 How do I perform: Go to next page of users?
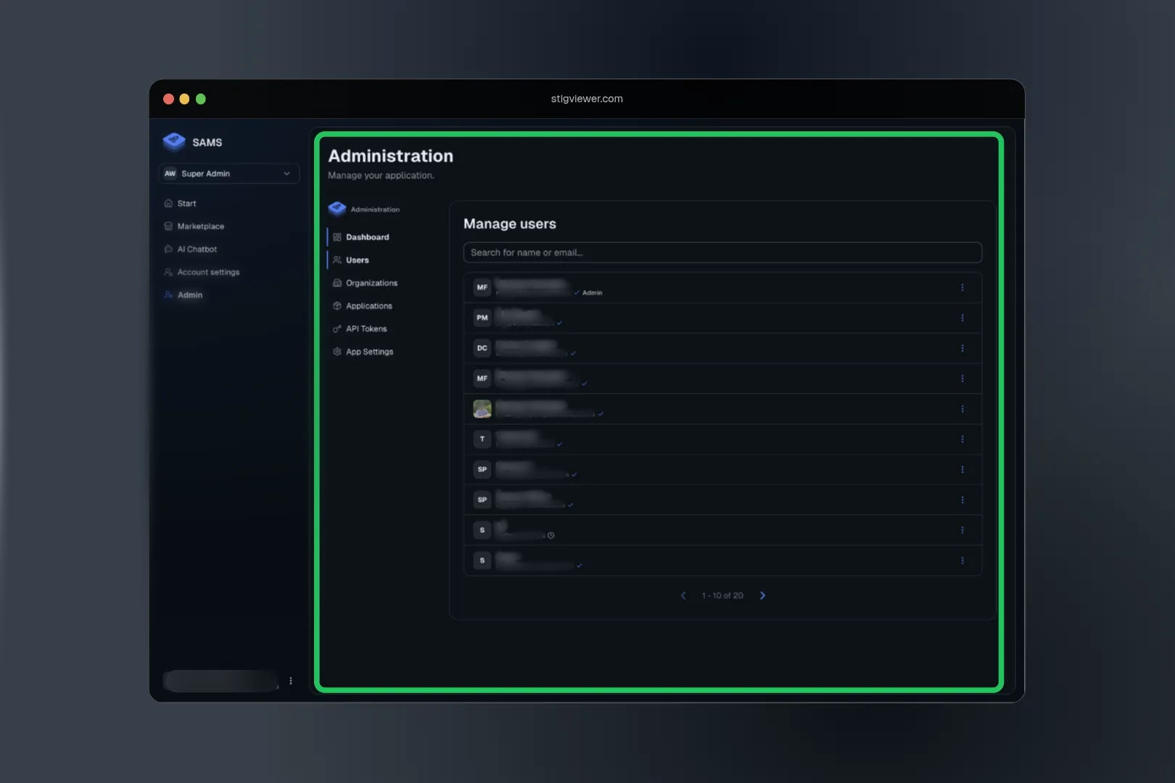[762, 596]
